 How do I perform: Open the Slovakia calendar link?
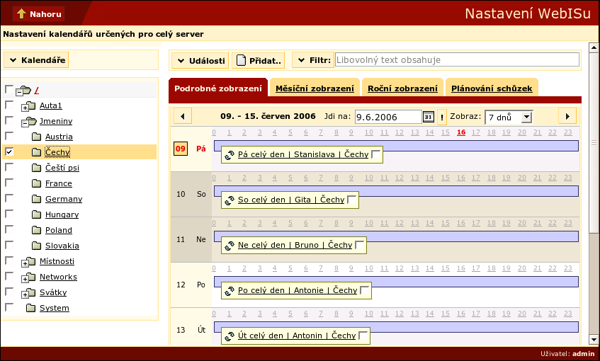click(62, 246)
